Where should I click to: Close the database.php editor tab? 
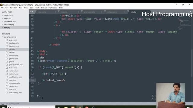[125, 12]
